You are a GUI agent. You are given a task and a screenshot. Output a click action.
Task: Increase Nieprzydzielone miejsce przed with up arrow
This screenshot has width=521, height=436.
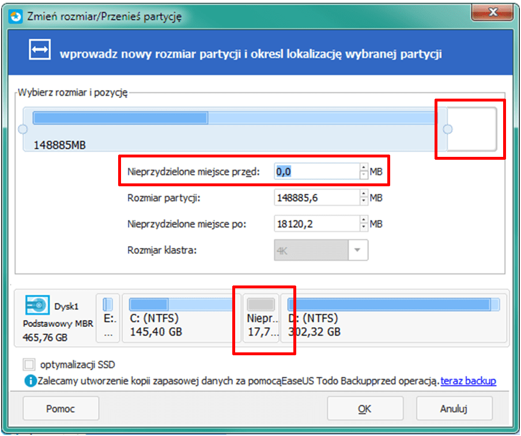click(x=364, y=168)
